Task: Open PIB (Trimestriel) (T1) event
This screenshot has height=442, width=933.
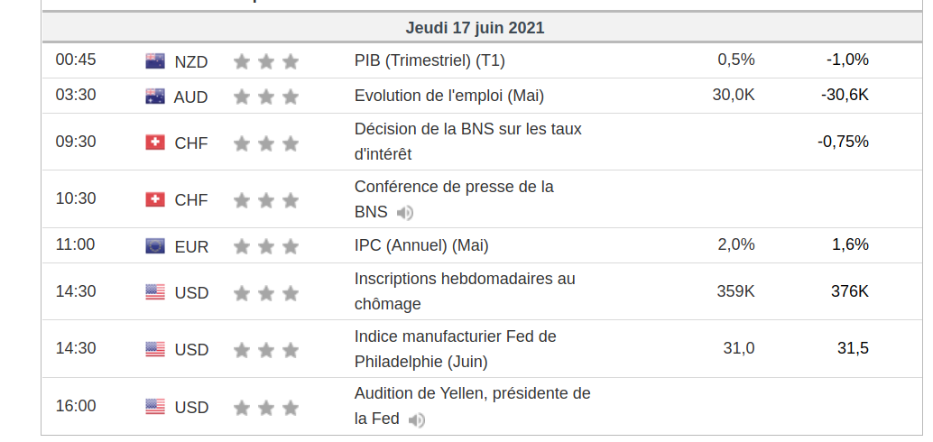Action: [x=430, y=60]
